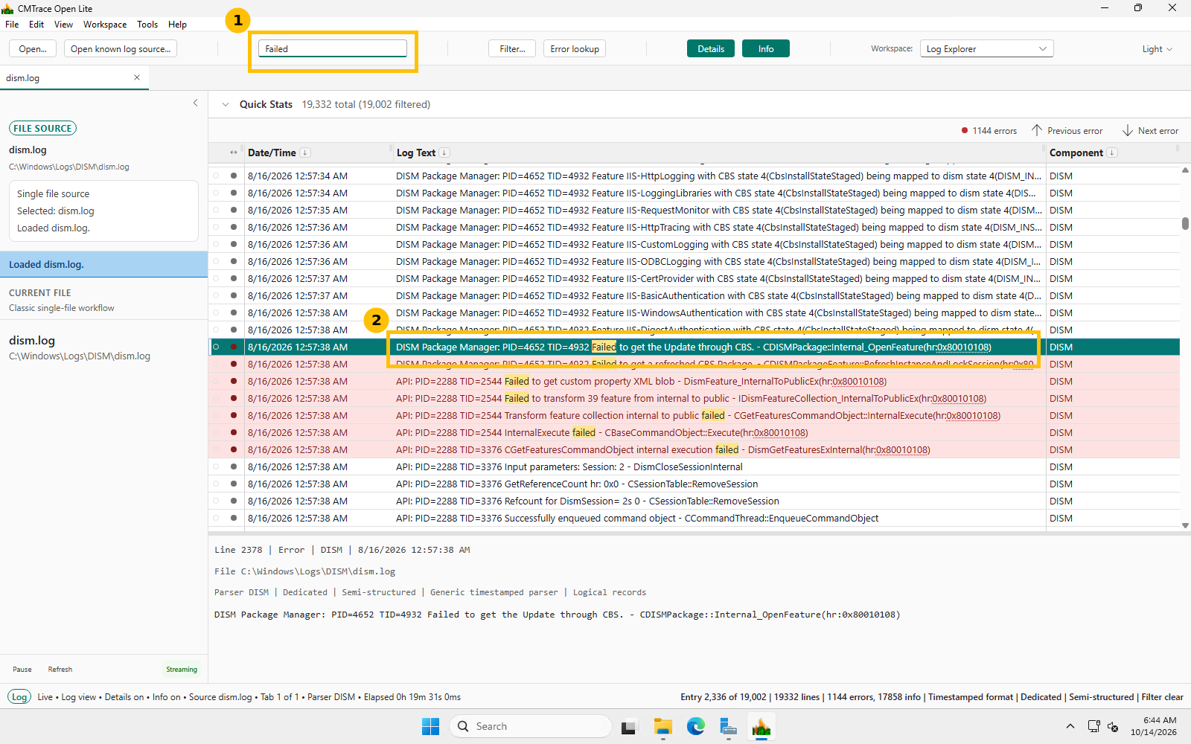The width and height of the screenshot is (1191, 744).
Task: Open File Explorer from taskbar
Action: click(x=662, y=726)
